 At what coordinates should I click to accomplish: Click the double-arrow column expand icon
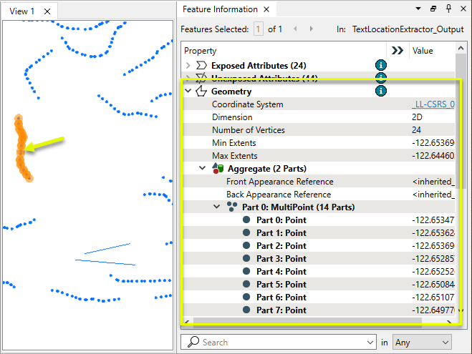396,50
